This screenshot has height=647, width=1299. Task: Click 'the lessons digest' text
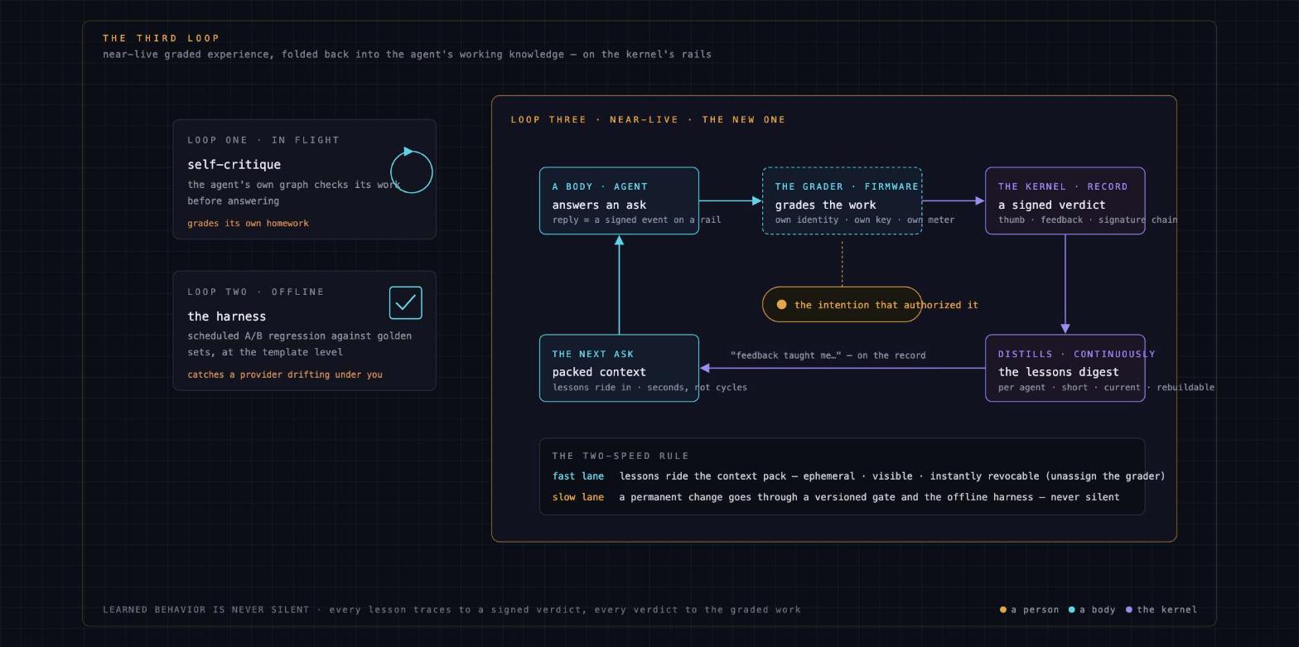[1058, 373]
